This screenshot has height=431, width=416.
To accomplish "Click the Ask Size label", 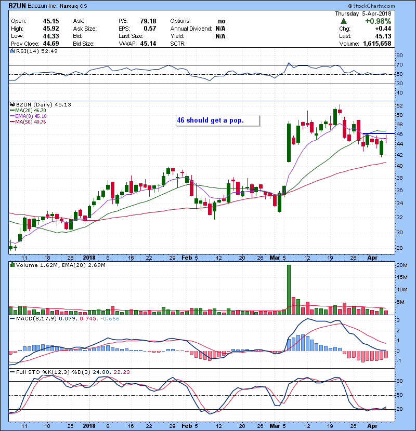I will (x=85, y=29).
